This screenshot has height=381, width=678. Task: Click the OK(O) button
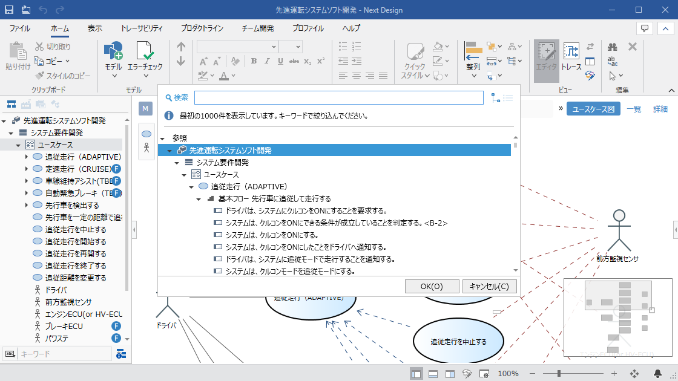tap(432, 287)
